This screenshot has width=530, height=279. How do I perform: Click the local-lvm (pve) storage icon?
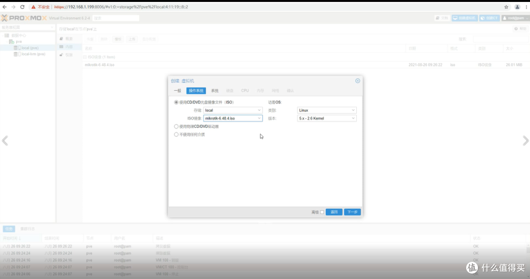(16, 54)
